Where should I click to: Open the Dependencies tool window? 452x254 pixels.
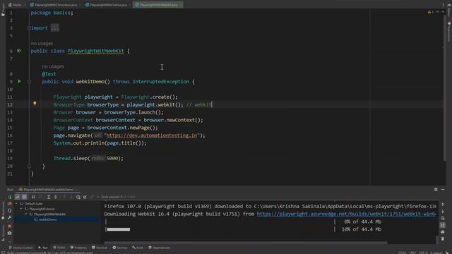(159, 248)
